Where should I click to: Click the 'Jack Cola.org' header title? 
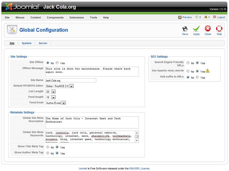coord(60,7)
